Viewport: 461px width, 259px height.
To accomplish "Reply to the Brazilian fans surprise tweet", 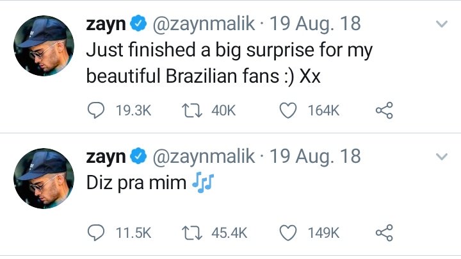I will 95,111.
